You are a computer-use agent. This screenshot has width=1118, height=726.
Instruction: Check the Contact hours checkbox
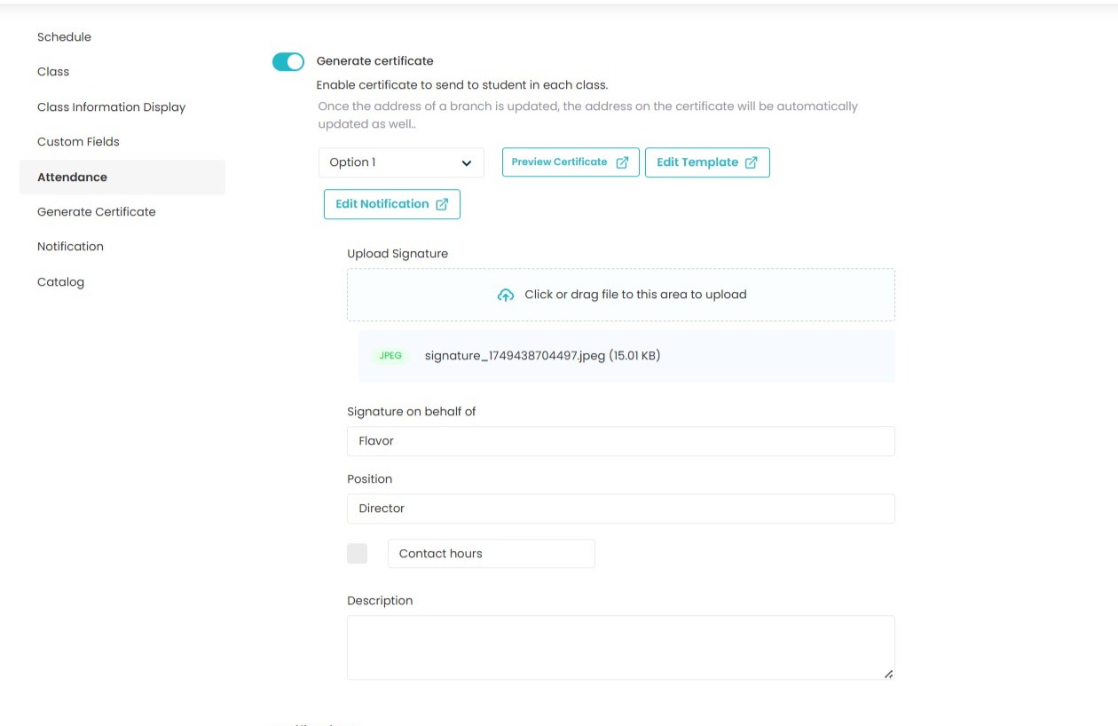(357, 553)
